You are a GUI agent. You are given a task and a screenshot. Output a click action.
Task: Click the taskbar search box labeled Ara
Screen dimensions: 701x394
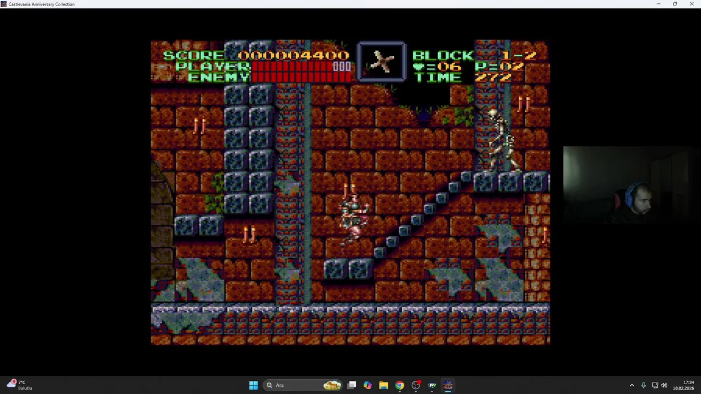pos(303,385)
